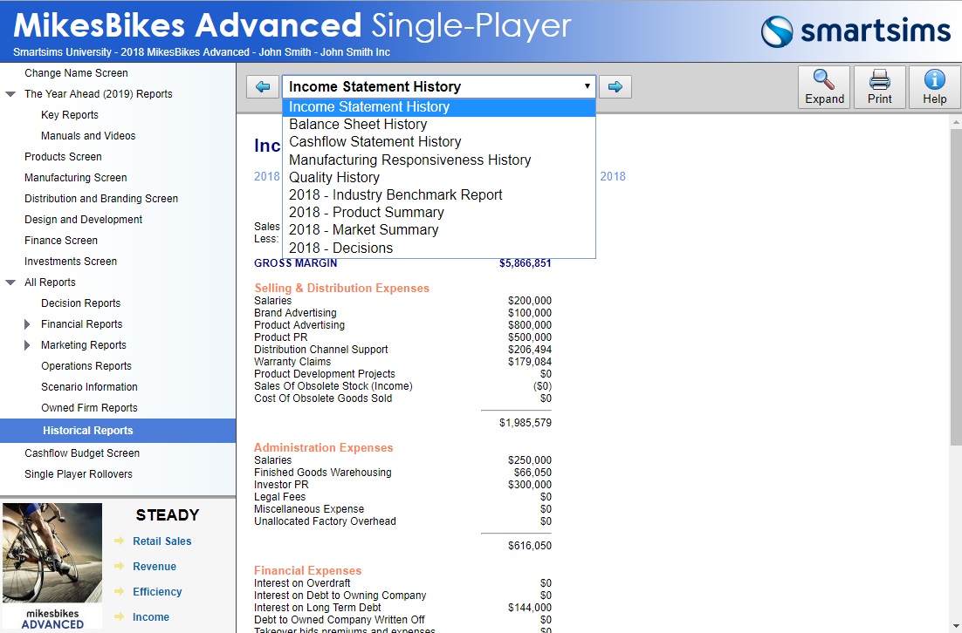Screen dimensions: 962x633
Task: Click the yellow arrow beside Retail Sales
Action: pos(120,541)
